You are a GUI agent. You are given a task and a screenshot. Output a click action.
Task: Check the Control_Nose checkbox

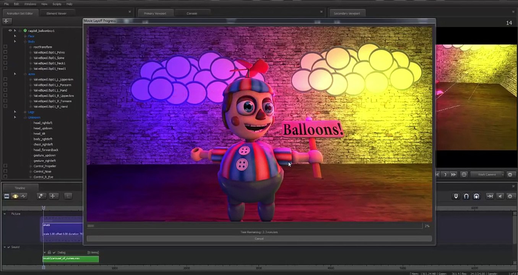click(x=5, y=171)
